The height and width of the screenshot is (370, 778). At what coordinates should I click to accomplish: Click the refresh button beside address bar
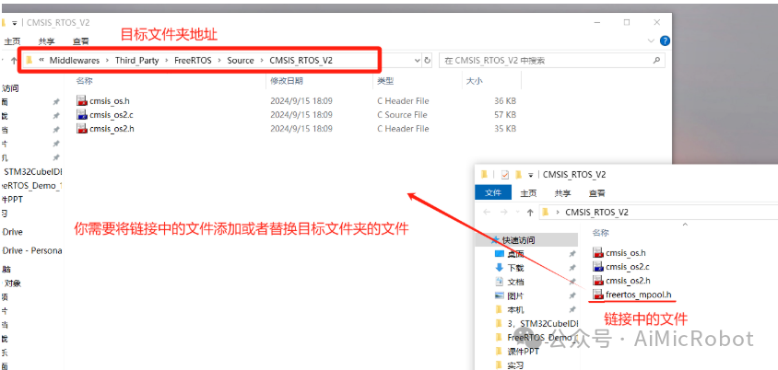(427, 60)
